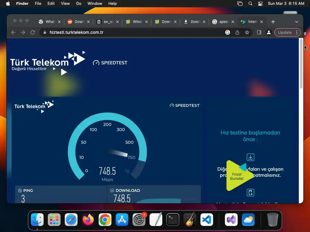This screenshot has height=232, width=310.
Task: Click the PING result box
Action: [x=61, y=194]
